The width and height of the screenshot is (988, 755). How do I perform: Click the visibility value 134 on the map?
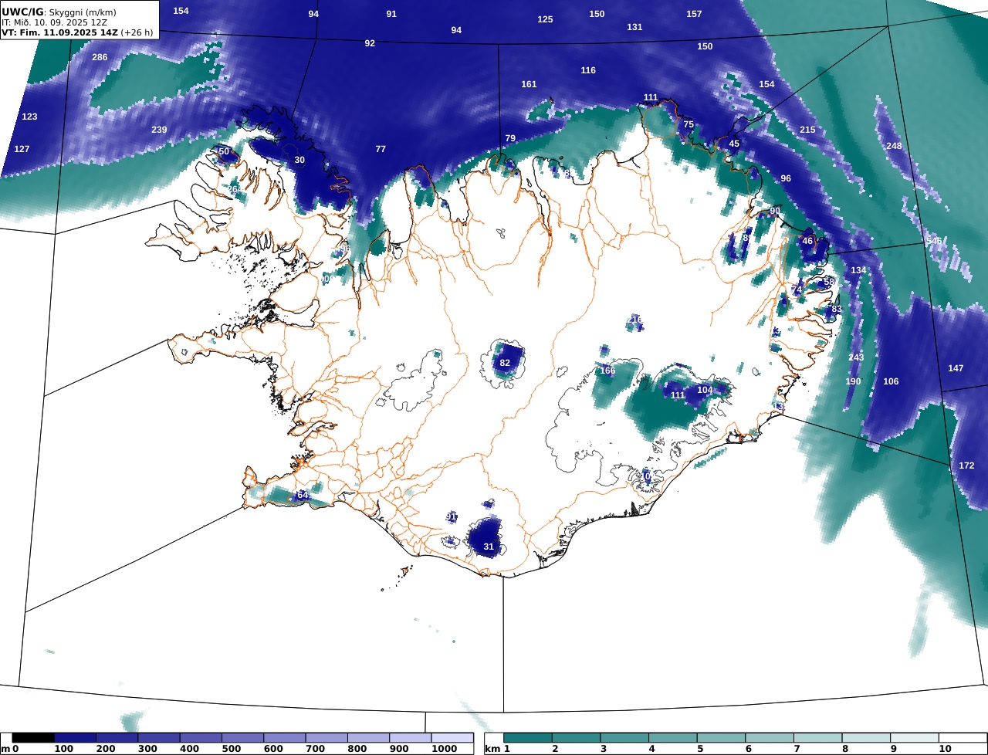[858, 270]
